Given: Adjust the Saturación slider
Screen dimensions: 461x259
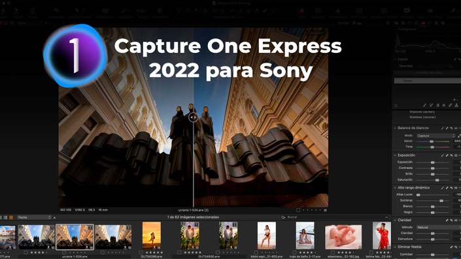Looking at the screenshot, I should [x=433, y=180].
